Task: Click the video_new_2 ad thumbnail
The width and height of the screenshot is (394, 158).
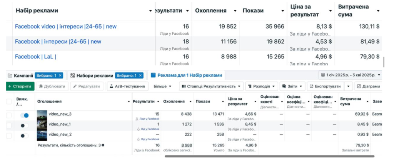Action: coord(42,136)
